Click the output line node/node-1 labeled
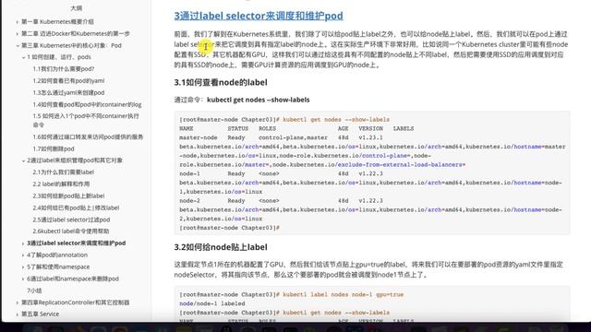 point(212,303)
